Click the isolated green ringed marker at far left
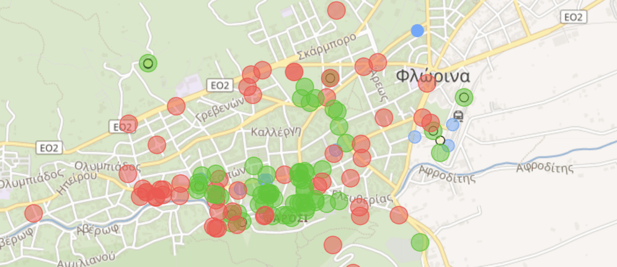 (148, 63)
